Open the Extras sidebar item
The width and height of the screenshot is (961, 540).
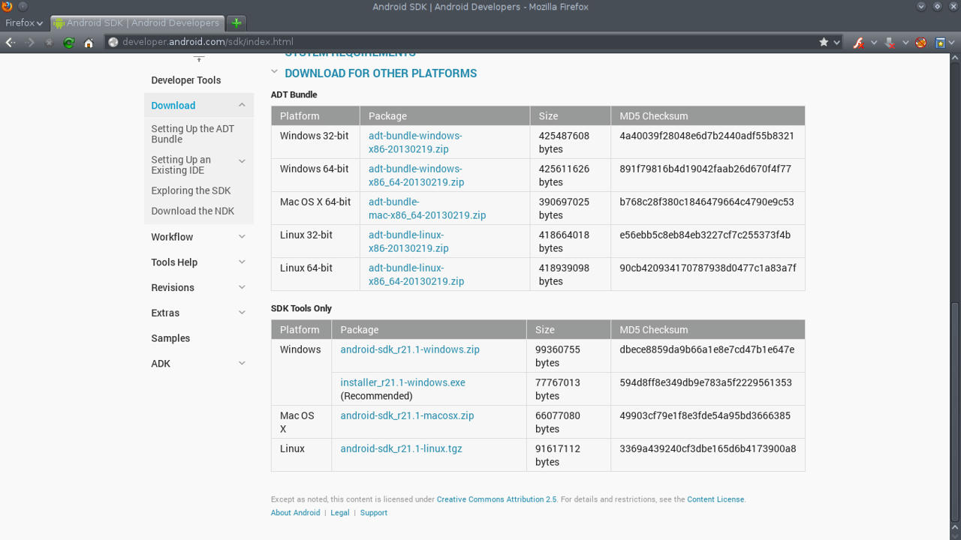coord(165,313)
